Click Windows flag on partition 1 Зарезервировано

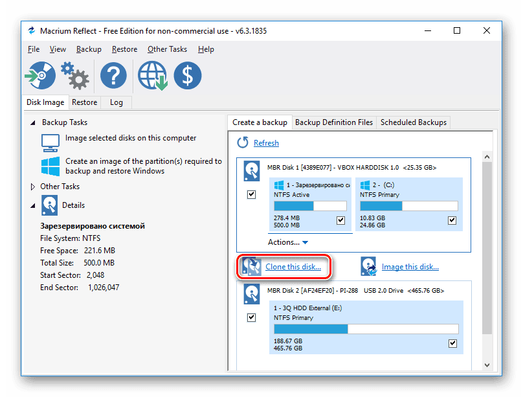coord(279,185)
